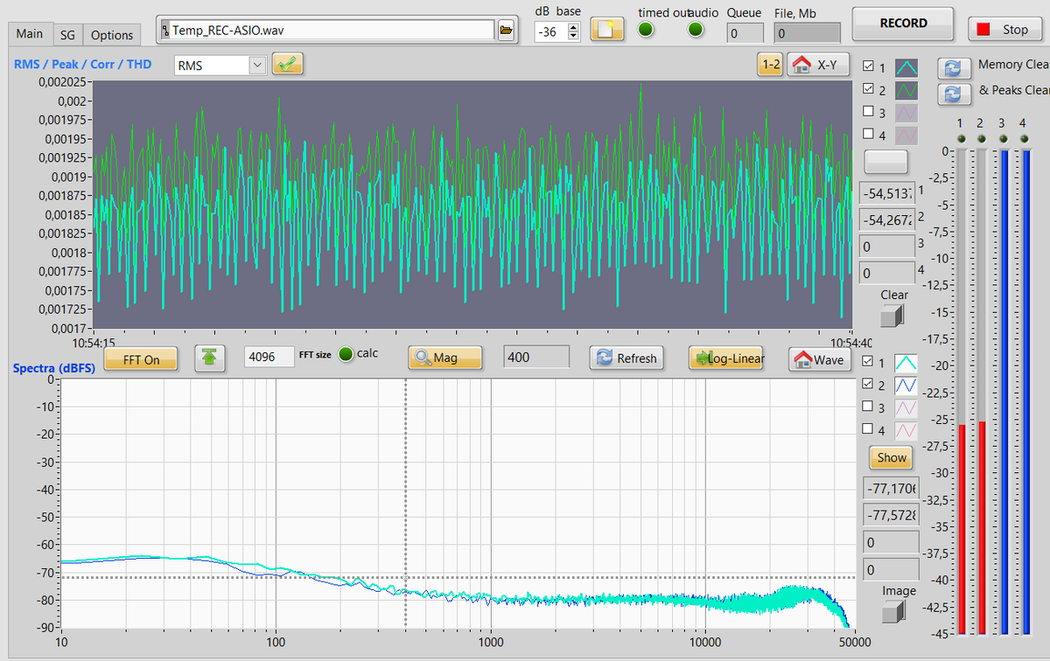
Task: Click spectra readout -77,170
Action: click(x=891, y=488)
